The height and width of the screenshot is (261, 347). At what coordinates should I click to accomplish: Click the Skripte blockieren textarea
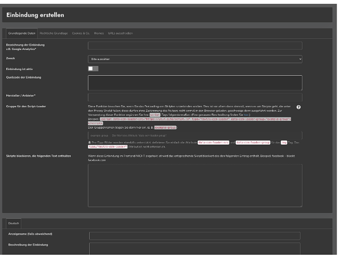[195, 185]
